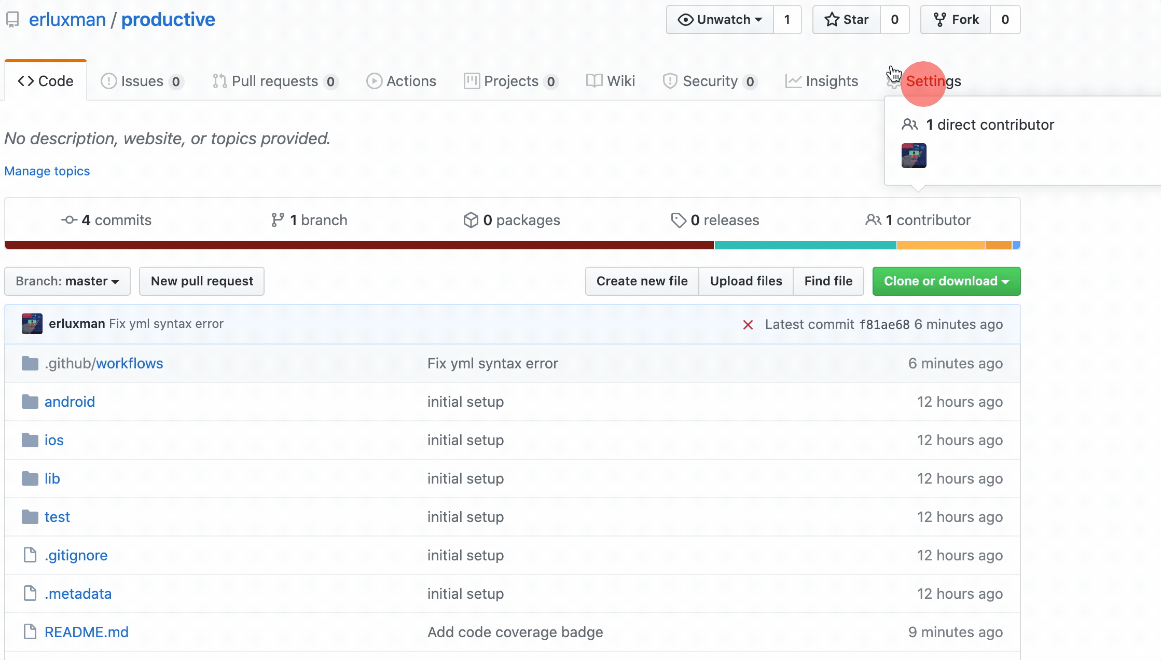Expand the Branch: master selector

67,281
